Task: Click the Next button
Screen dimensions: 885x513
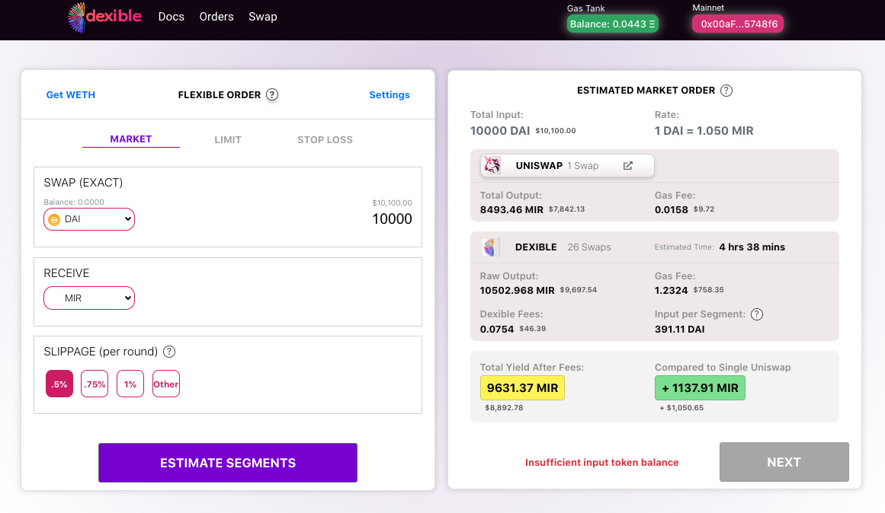Action: pos(784,462)
